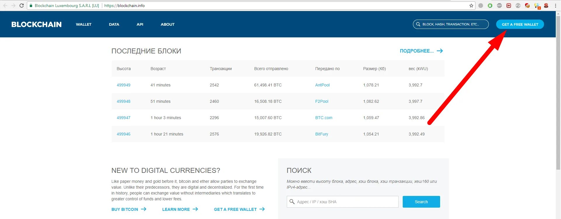Click the arrow beside LEARN MORE

(x=195, y=209)
